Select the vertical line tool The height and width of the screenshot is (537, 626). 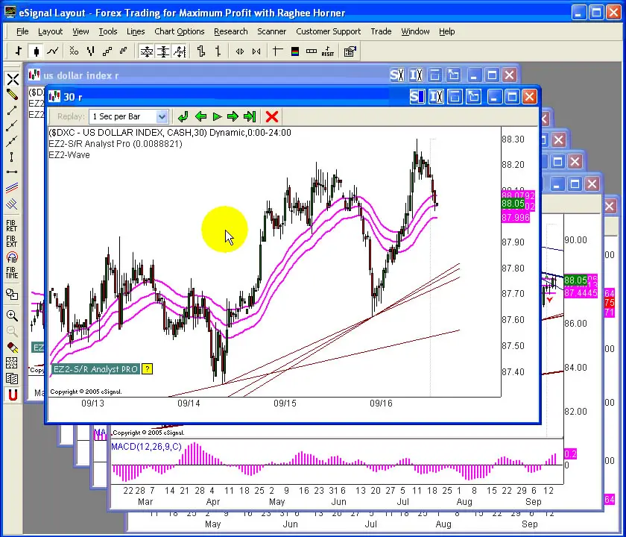12,157
